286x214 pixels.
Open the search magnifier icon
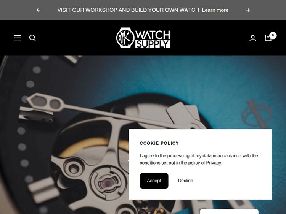[x=32, y=38]
